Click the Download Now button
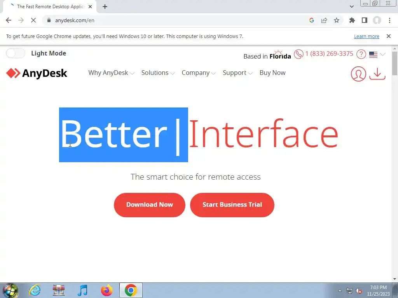Viewport: 398px width, 298px height. pos(150,205)
